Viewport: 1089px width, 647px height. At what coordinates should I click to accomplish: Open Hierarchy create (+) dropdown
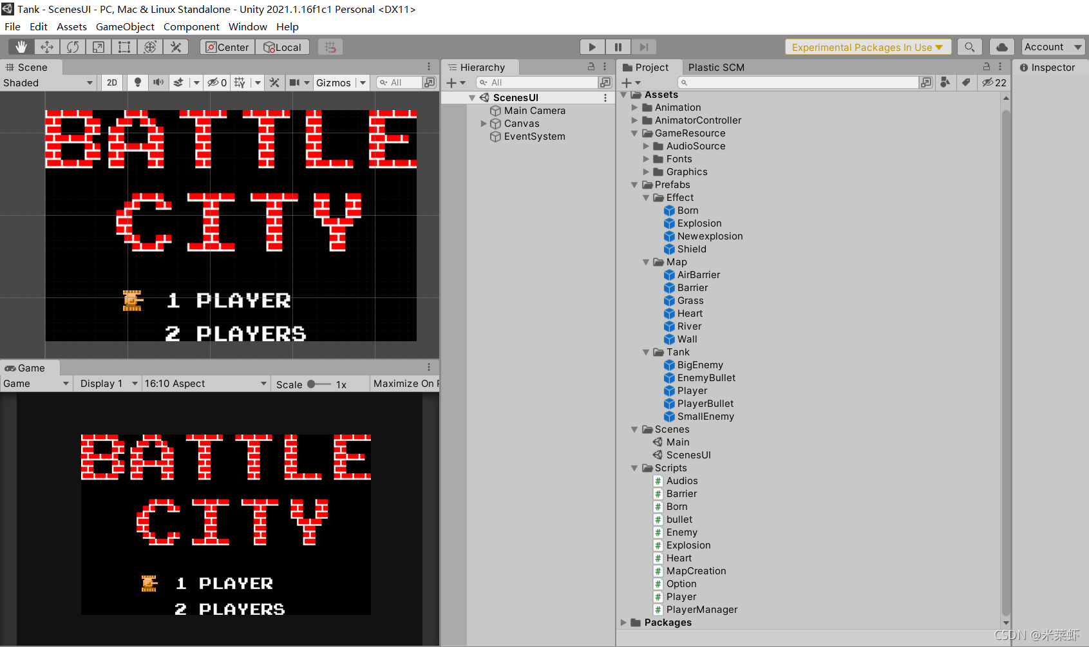click(x=456, y=82)
